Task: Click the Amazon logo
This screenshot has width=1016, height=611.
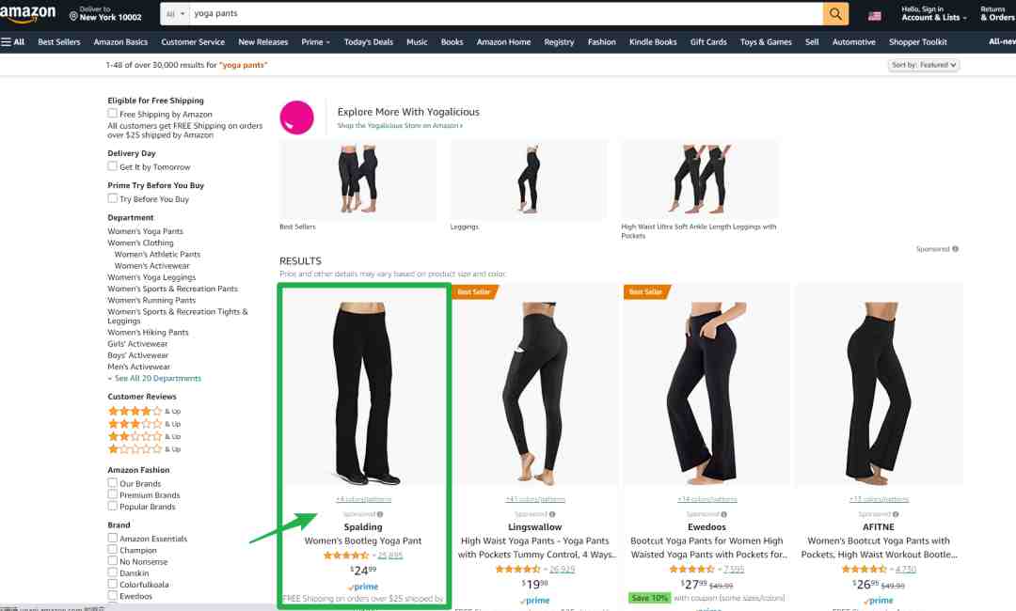Action: [28, 13]
